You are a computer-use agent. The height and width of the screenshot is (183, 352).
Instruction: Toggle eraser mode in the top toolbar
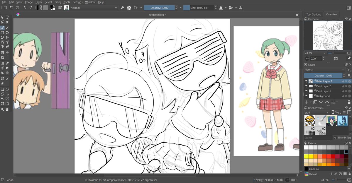[x=123, y=8]
